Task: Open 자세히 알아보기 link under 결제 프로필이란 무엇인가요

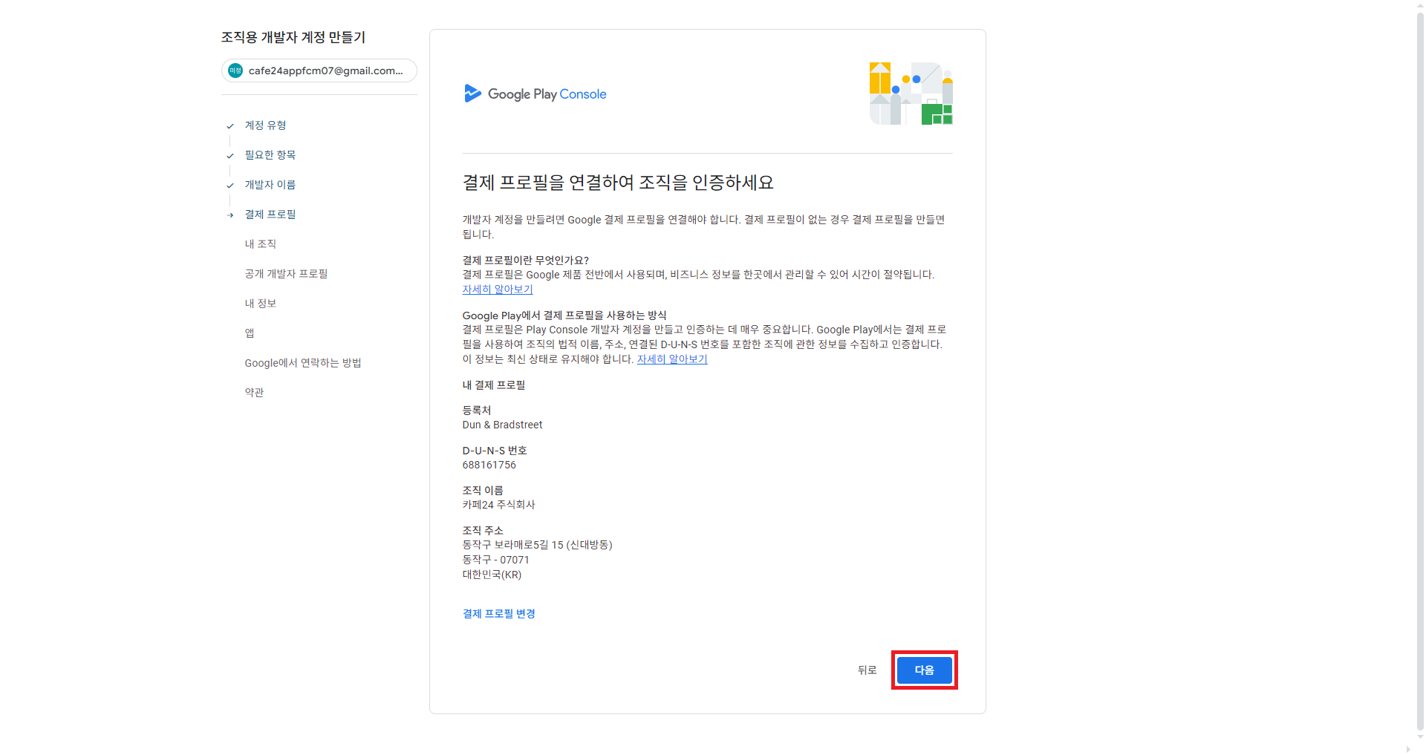Action: click(x=498, y=289)
